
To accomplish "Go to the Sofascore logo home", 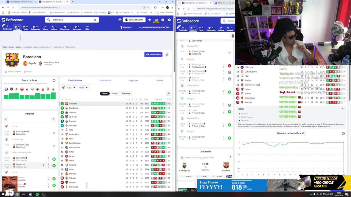I will (12, 20).
